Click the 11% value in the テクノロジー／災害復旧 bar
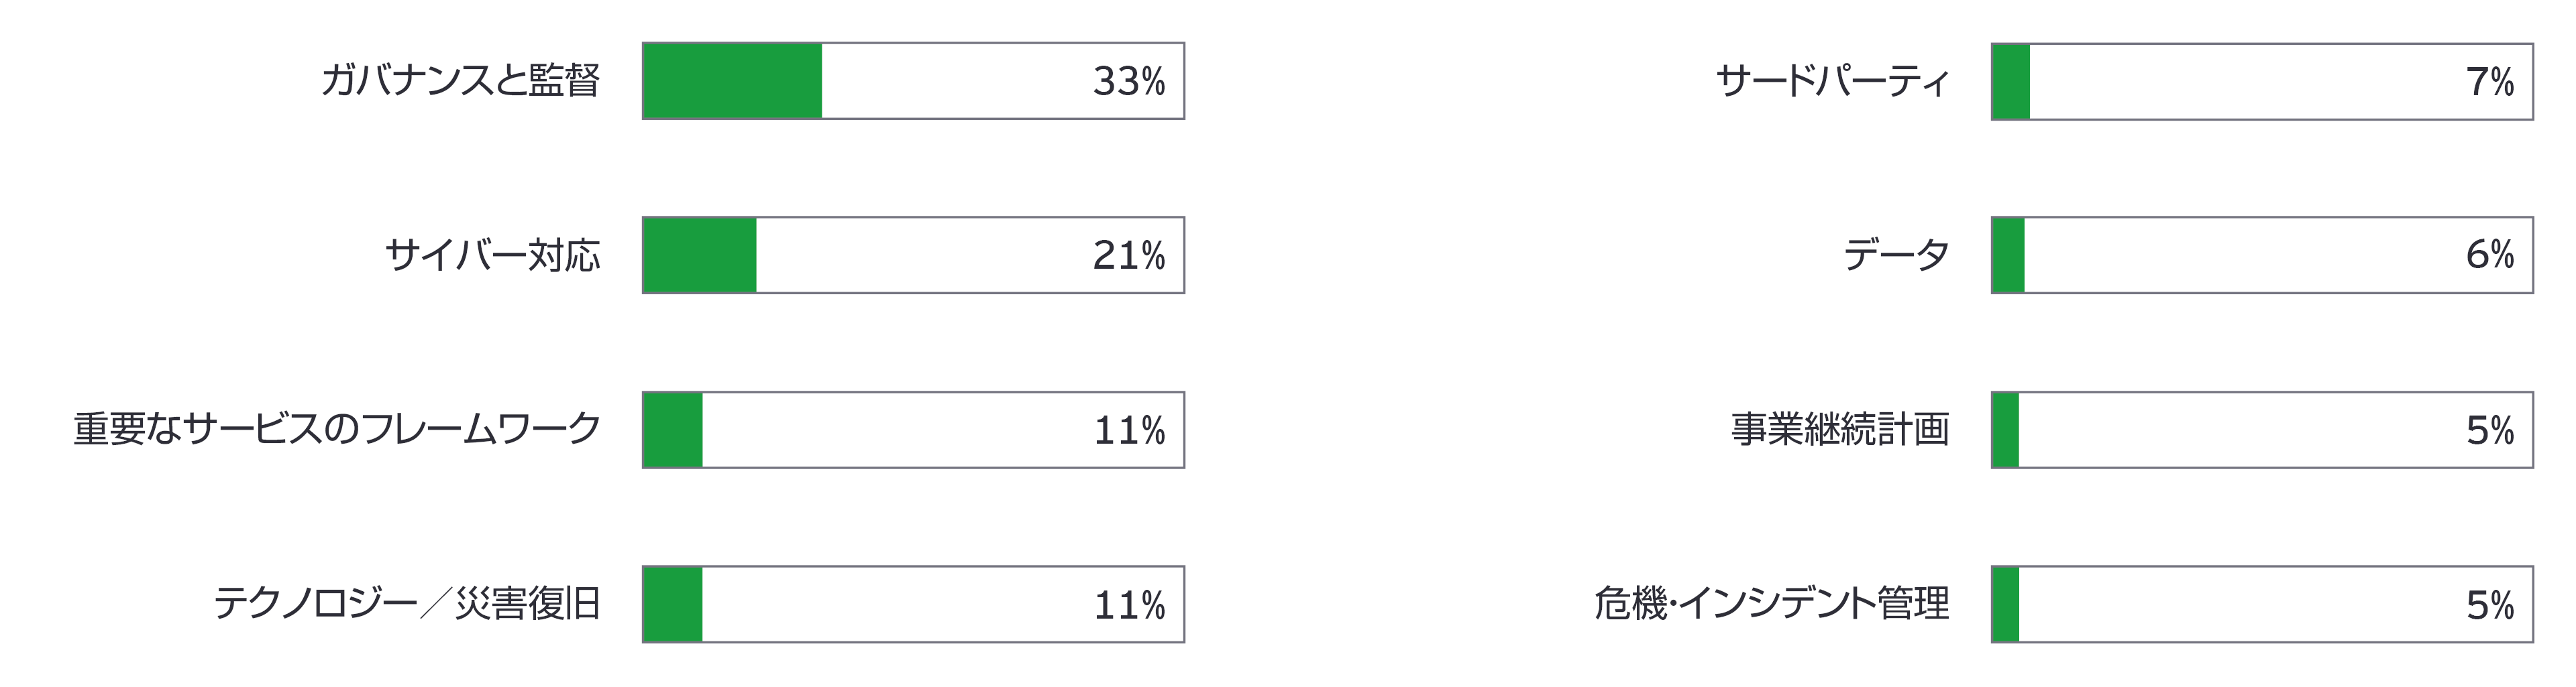 coord(1128,604)
